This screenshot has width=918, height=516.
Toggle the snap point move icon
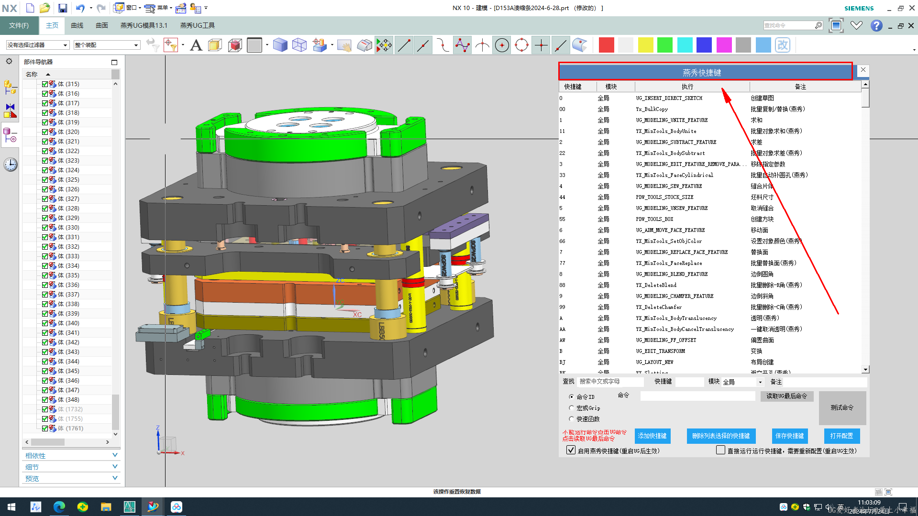tap(384, 45)
